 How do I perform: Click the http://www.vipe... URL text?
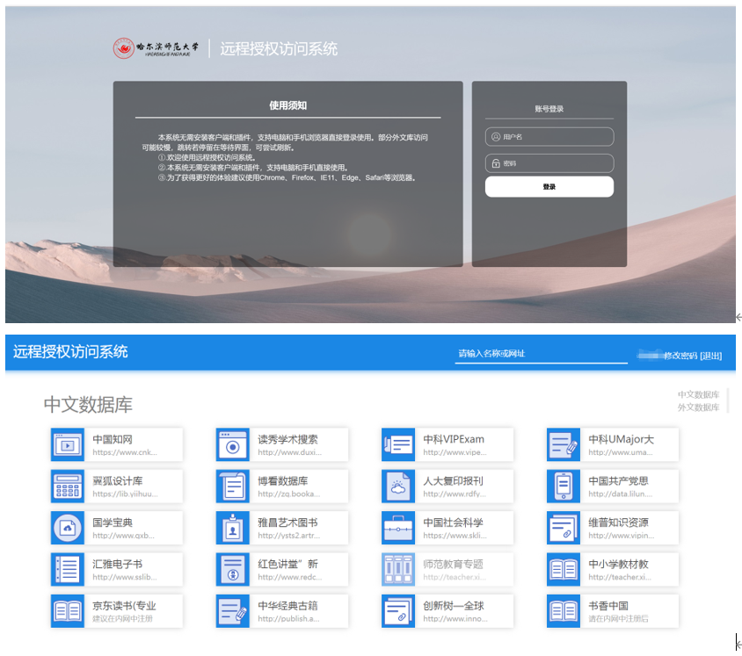455,452
